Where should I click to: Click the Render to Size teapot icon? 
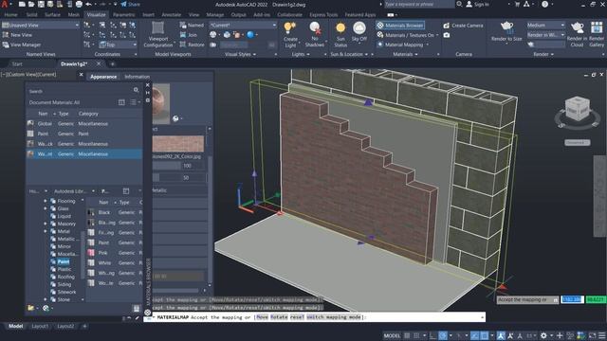pos(506,27)
